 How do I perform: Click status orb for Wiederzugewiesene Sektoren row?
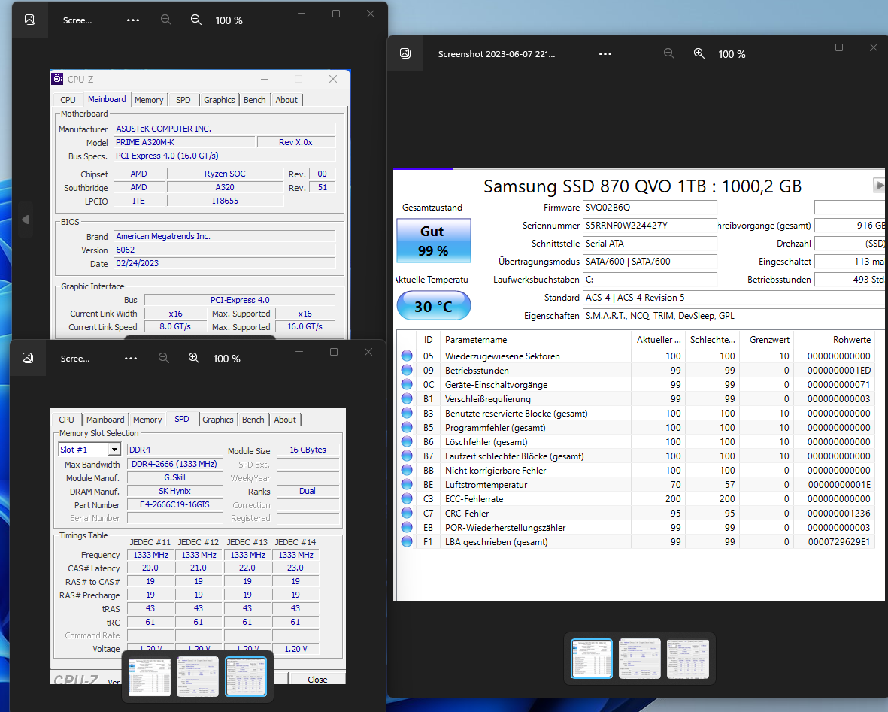[x=407, y=356]
